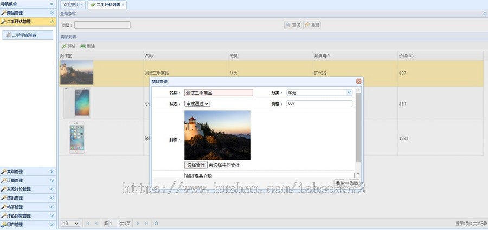This screenshot has height=230, width=488.
Task: Click the 取消 button in dialog
Action: click(x=353, y=183)
